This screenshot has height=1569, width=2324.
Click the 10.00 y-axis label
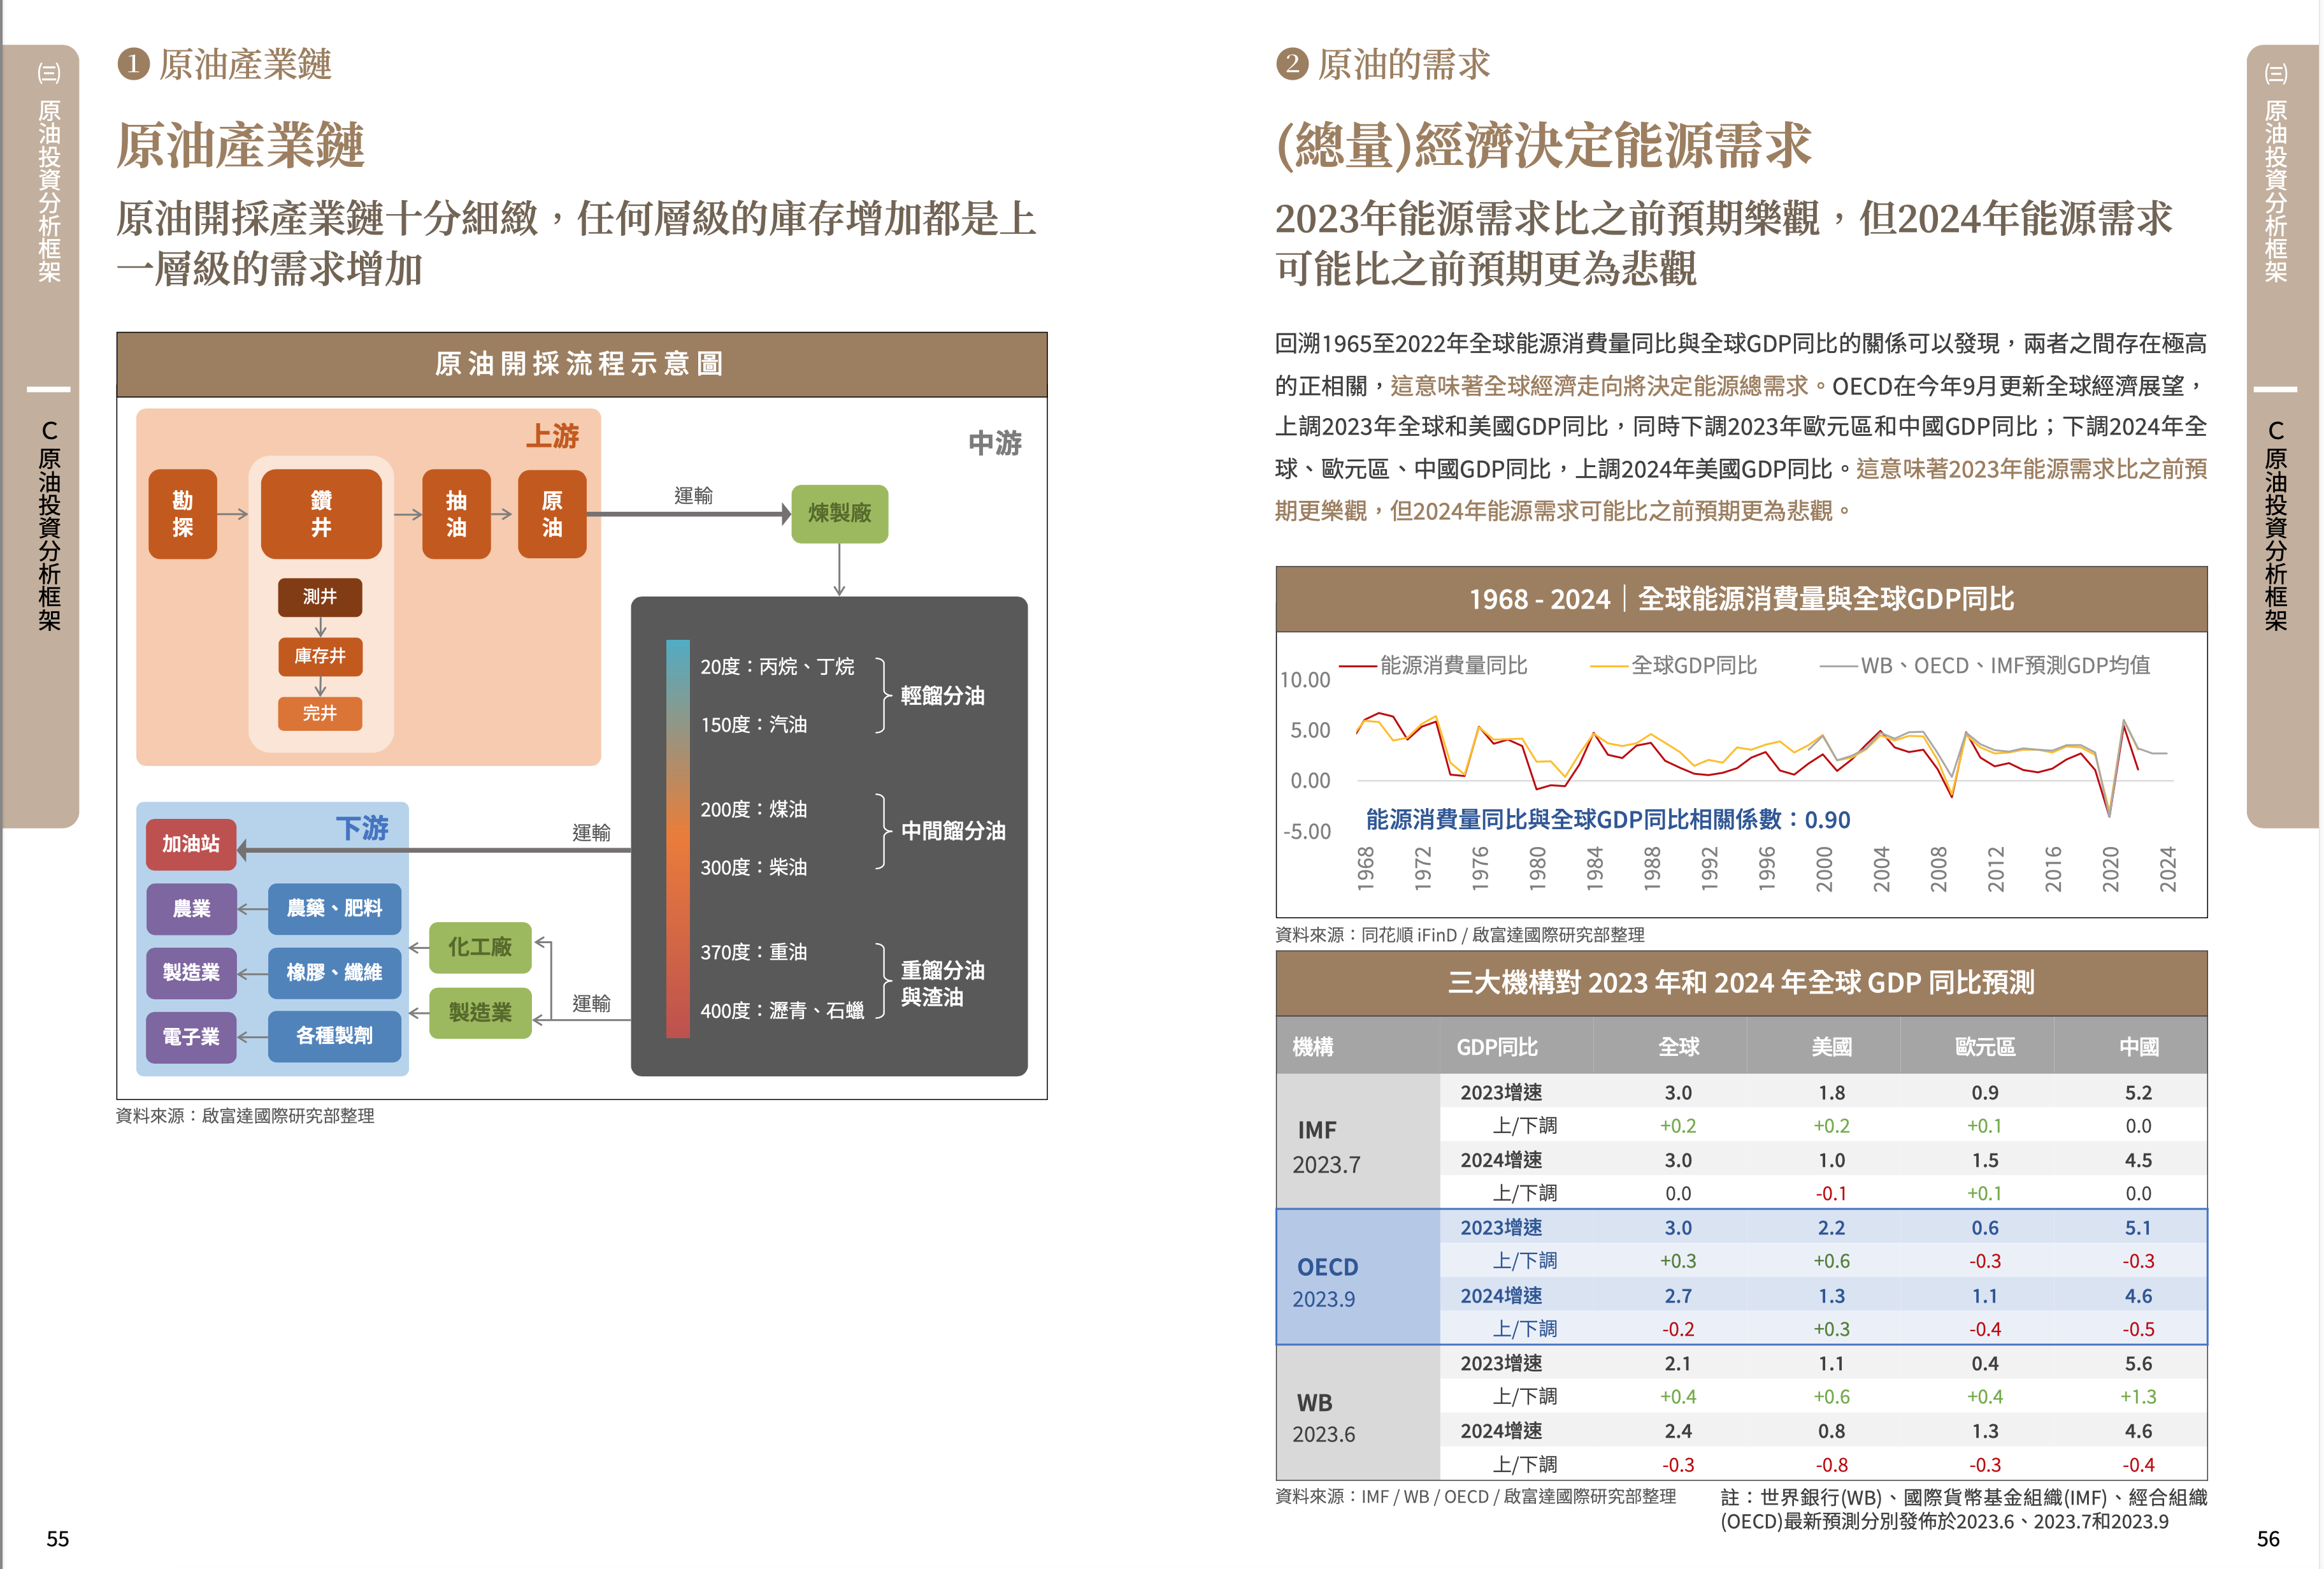click(1305, 681)
